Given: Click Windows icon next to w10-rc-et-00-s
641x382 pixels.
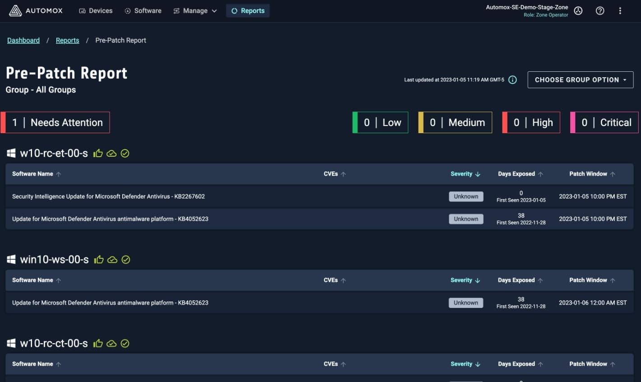Looking at the screenshot, I should click(11, 154).
